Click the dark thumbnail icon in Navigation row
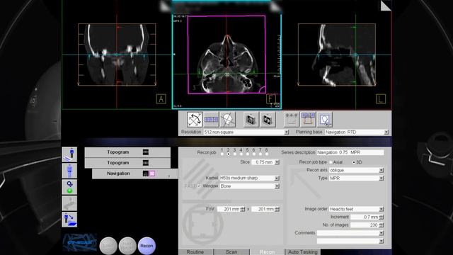This screenshot has height=255, width=453. pos(146,174)
